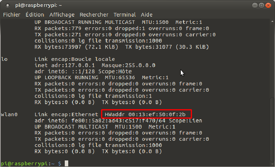Screen dimensions: 275x167
Task: Minimize the terminal window
Action: point(254,5)
